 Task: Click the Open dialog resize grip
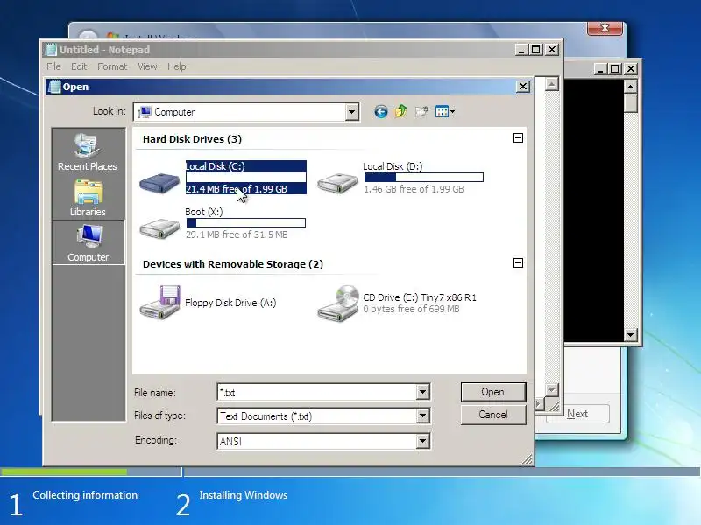(528, 459)
